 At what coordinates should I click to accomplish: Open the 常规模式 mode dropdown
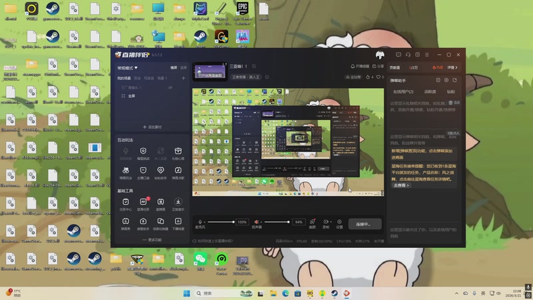click(127, 68)
